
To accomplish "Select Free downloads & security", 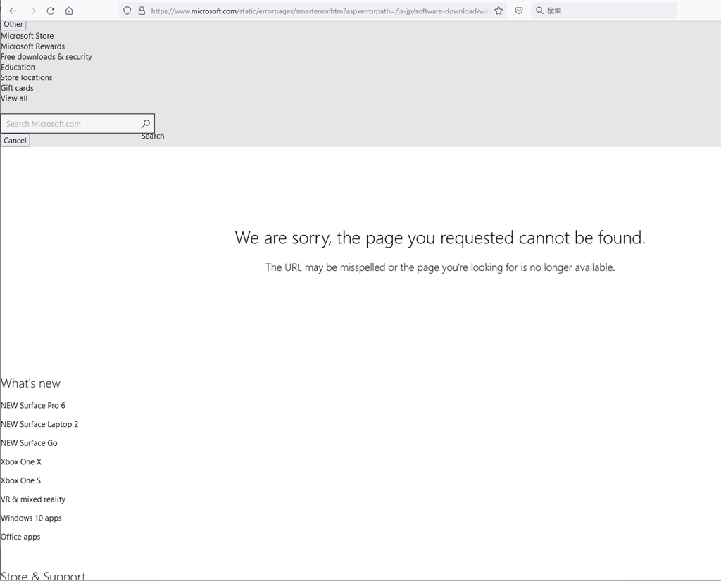I will click(x=46, y=57).
